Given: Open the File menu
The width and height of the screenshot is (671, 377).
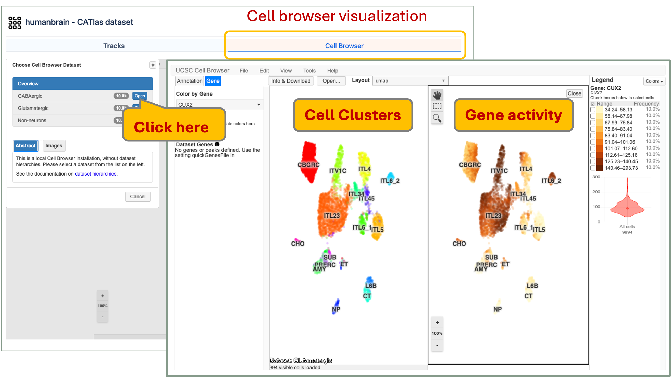Looking at the screenshot, I should pos(244,71).
